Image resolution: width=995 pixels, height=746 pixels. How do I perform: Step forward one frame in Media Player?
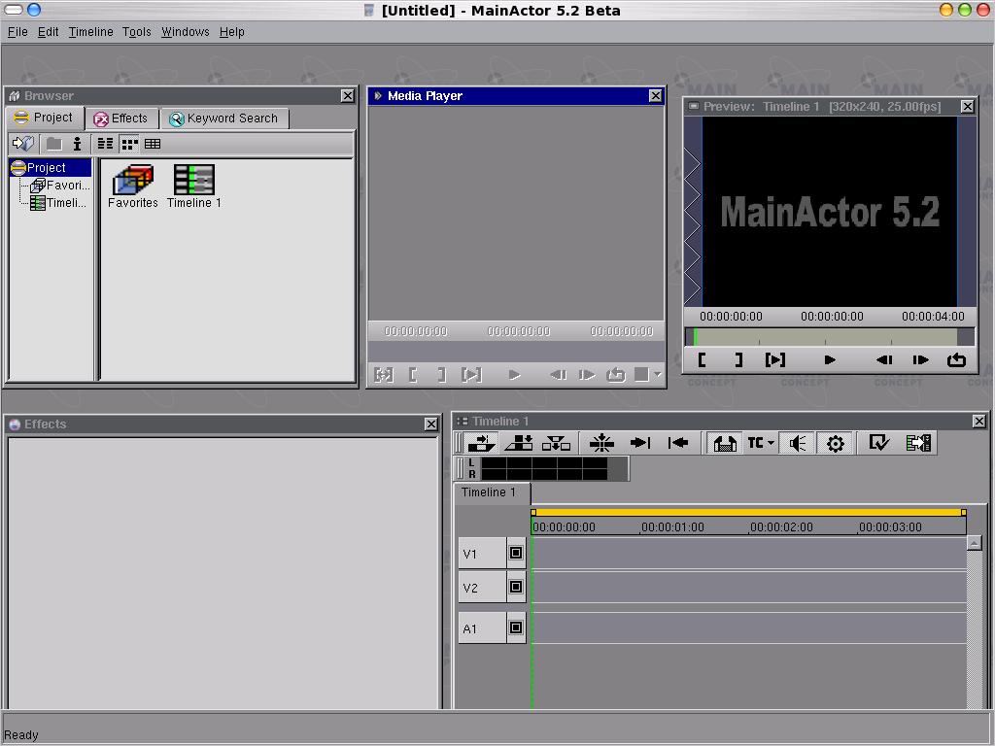click(587, 375)
